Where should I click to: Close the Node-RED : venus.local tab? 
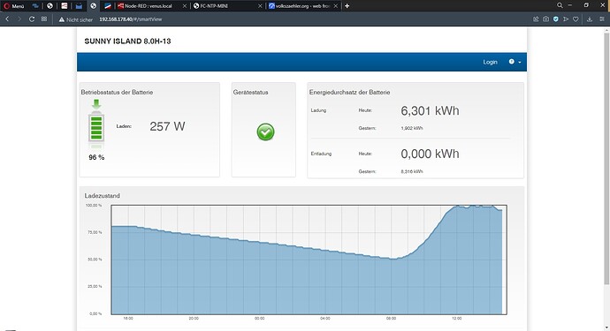tap(185, 6)
